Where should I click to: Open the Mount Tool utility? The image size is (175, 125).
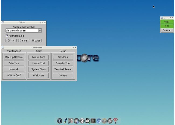click(38, 57)
